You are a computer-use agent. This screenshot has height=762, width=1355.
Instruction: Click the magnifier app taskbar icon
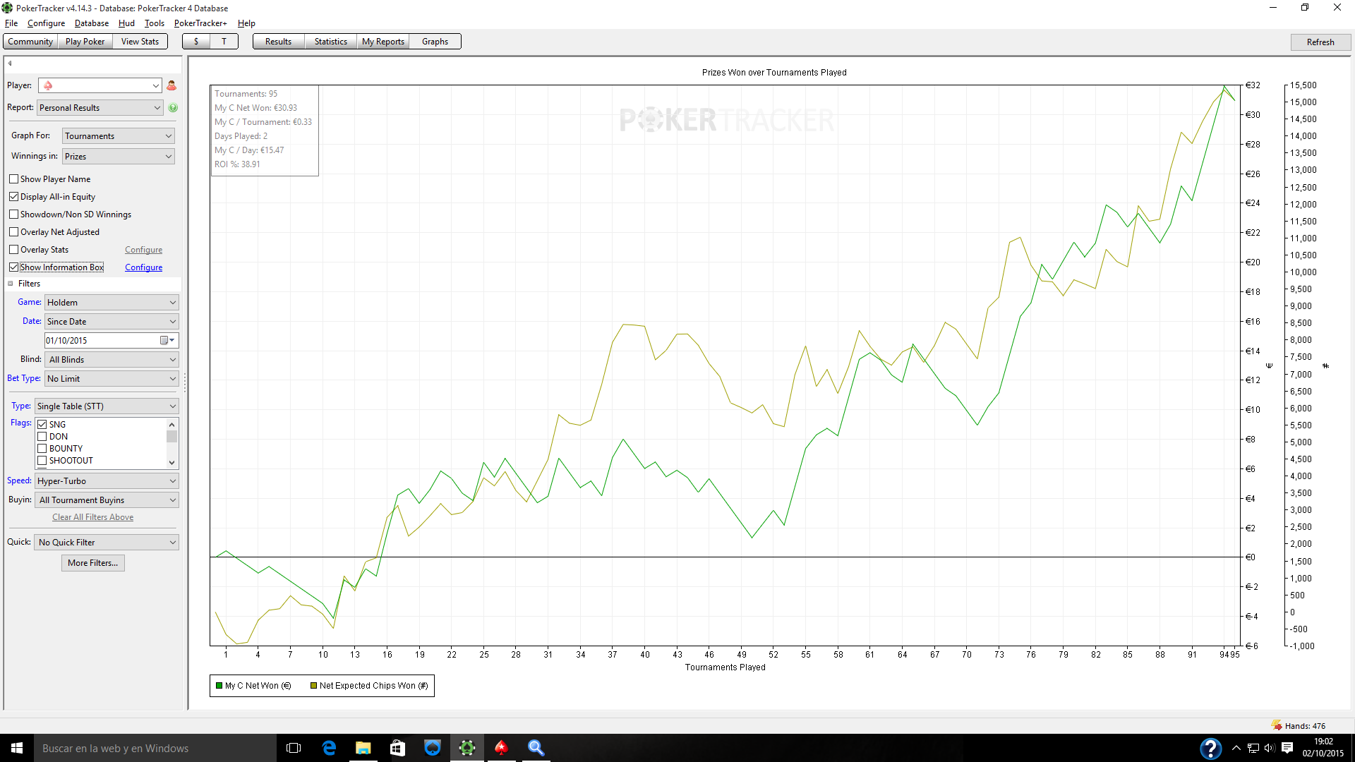point(536,748)
